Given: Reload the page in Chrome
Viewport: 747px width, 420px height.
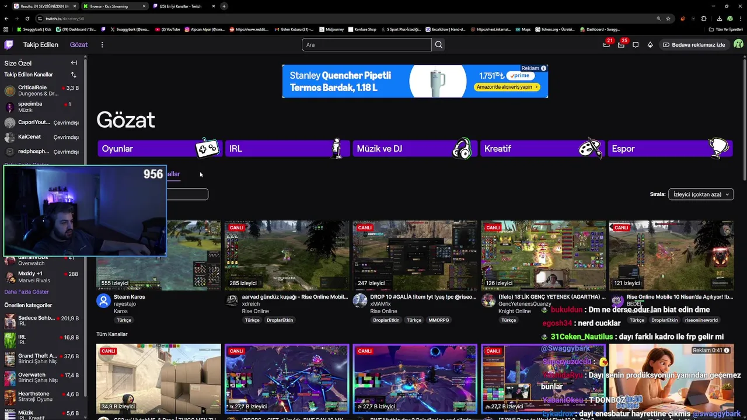Looking at the screenshot, I should [27, 18].
